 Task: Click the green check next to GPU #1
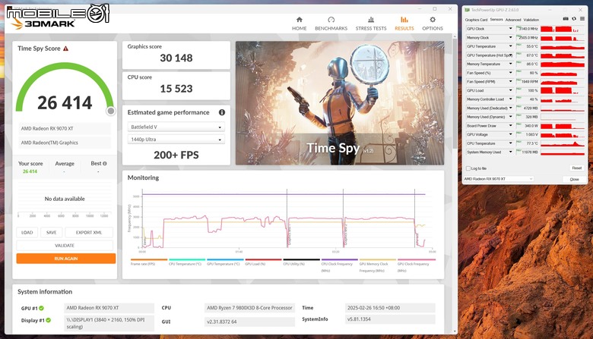click(x=42, y=308)
